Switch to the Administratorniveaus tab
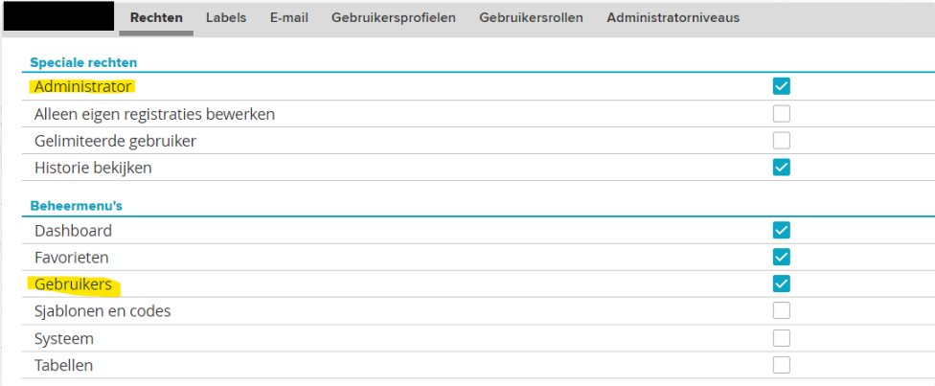 point(673,17)
